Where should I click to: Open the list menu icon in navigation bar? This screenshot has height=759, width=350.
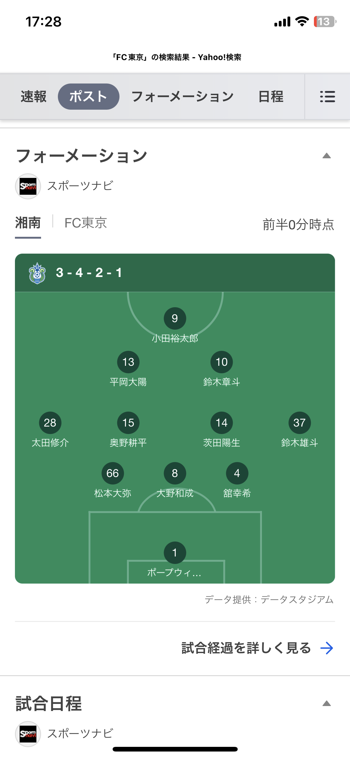tap(327, 97)
